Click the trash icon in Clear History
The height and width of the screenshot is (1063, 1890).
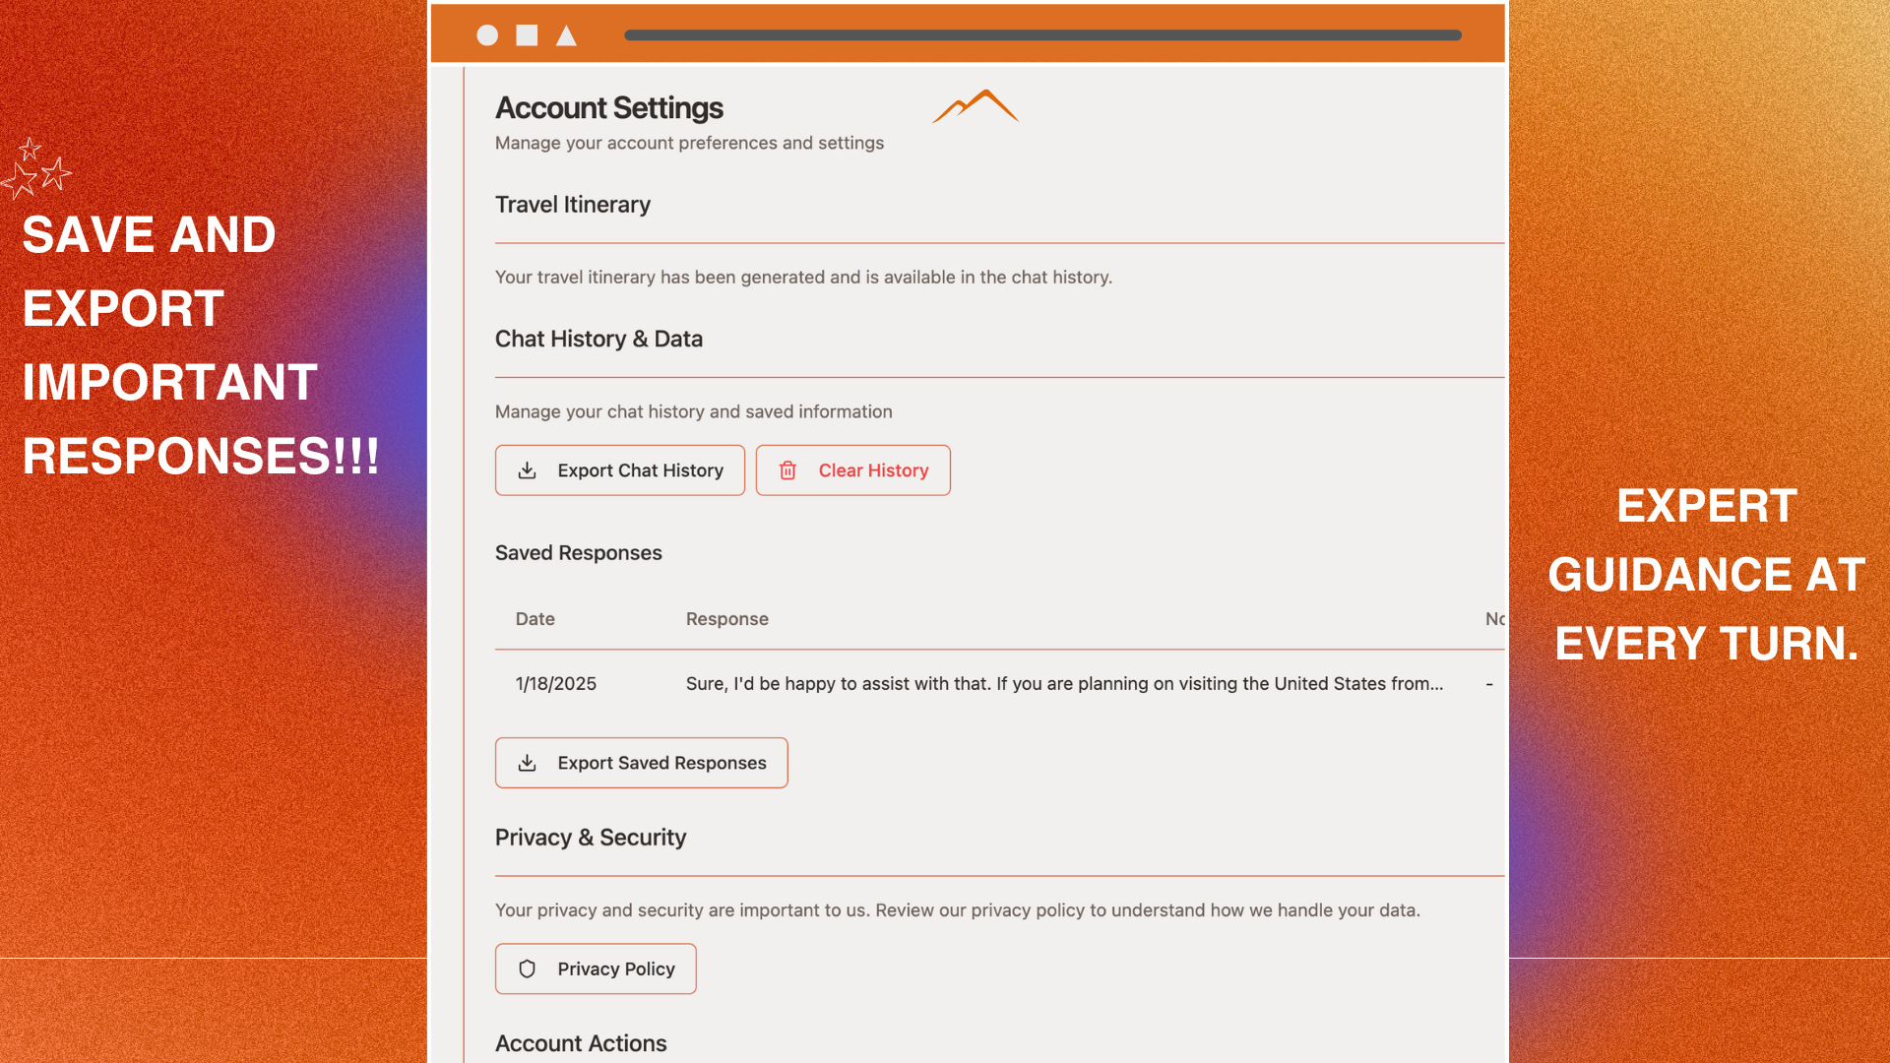tap(787, 470)
